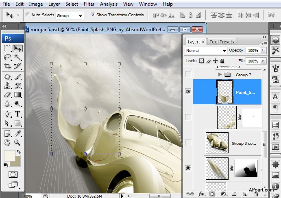Open the Normal blend mode dropdown

[206, 51]
